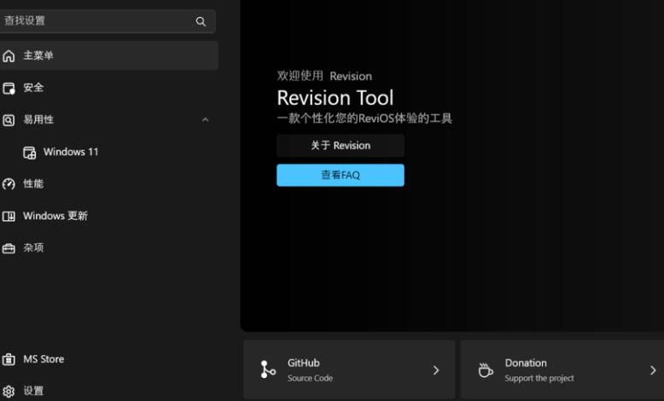Click the home icon beside 主菜单
The width and height of the screenshot is (664, 401).
[9, 56]
